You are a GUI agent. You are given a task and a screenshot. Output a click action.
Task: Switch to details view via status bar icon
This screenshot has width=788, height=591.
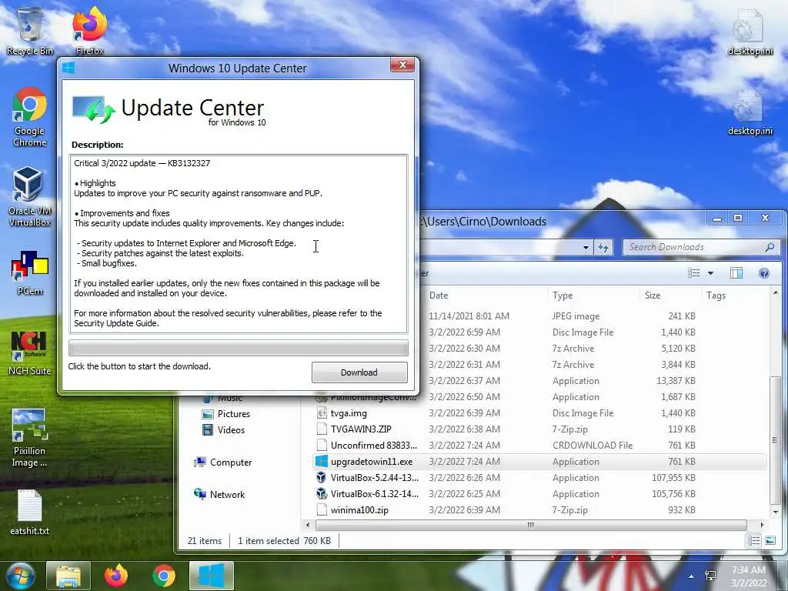click(753, 541)
